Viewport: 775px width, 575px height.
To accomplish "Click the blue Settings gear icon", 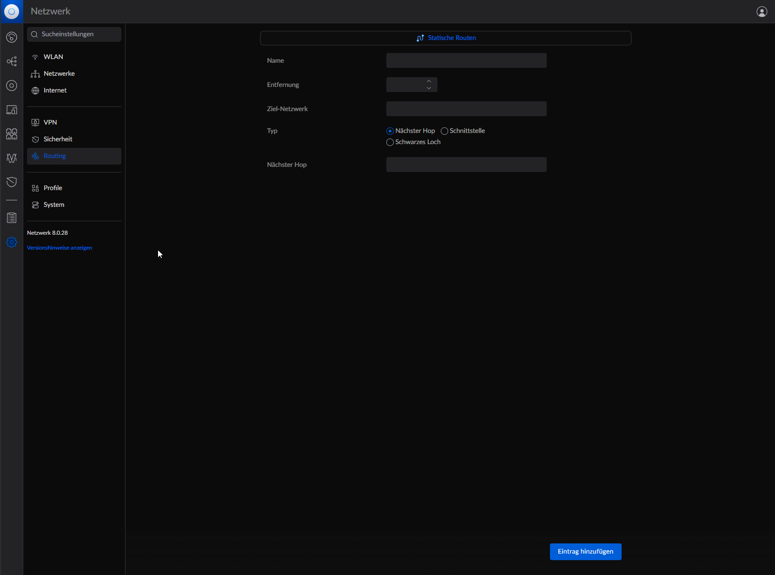I will click(12, 242).
